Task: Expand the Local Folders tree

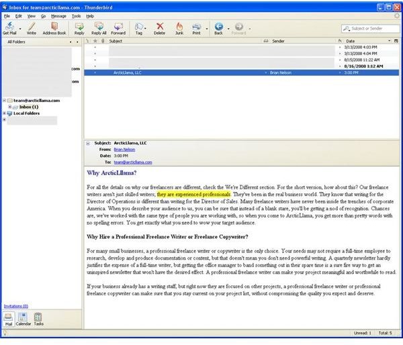Action: point(5,113)
